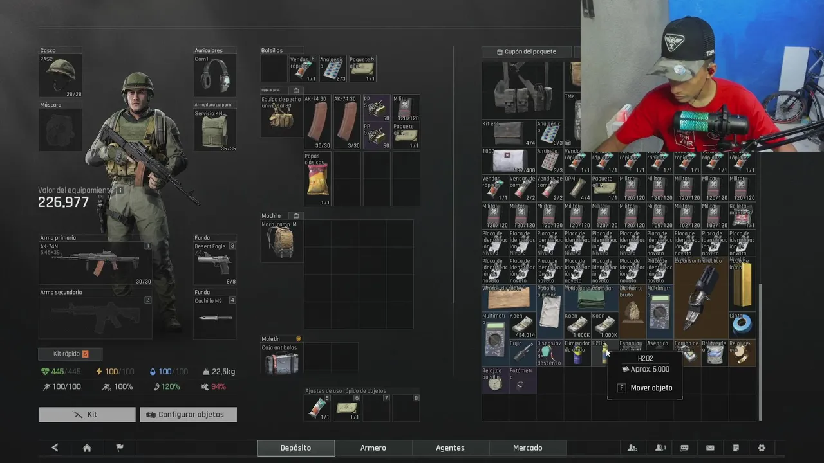Screen dimensions: 824x463
Task: Select the AK-74 30 magazine with 3/30
Action: 347,122
